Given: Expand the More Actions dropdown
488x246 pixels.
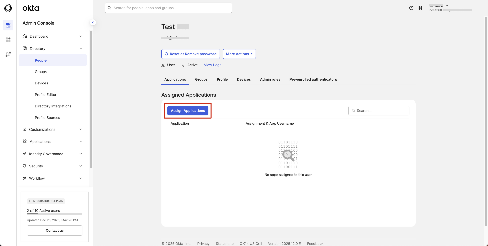Looking at the screenshot, I should tap(239, 54).
